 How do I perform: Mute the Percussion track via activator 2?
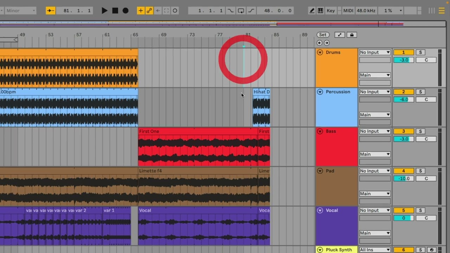pyautogui.click(x=403, y=92)
